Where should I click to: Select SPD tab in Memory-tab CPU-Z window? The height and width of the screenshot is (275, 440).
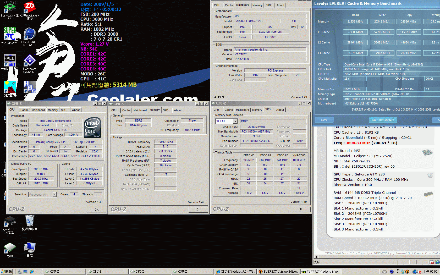click(x=166, y=110)
